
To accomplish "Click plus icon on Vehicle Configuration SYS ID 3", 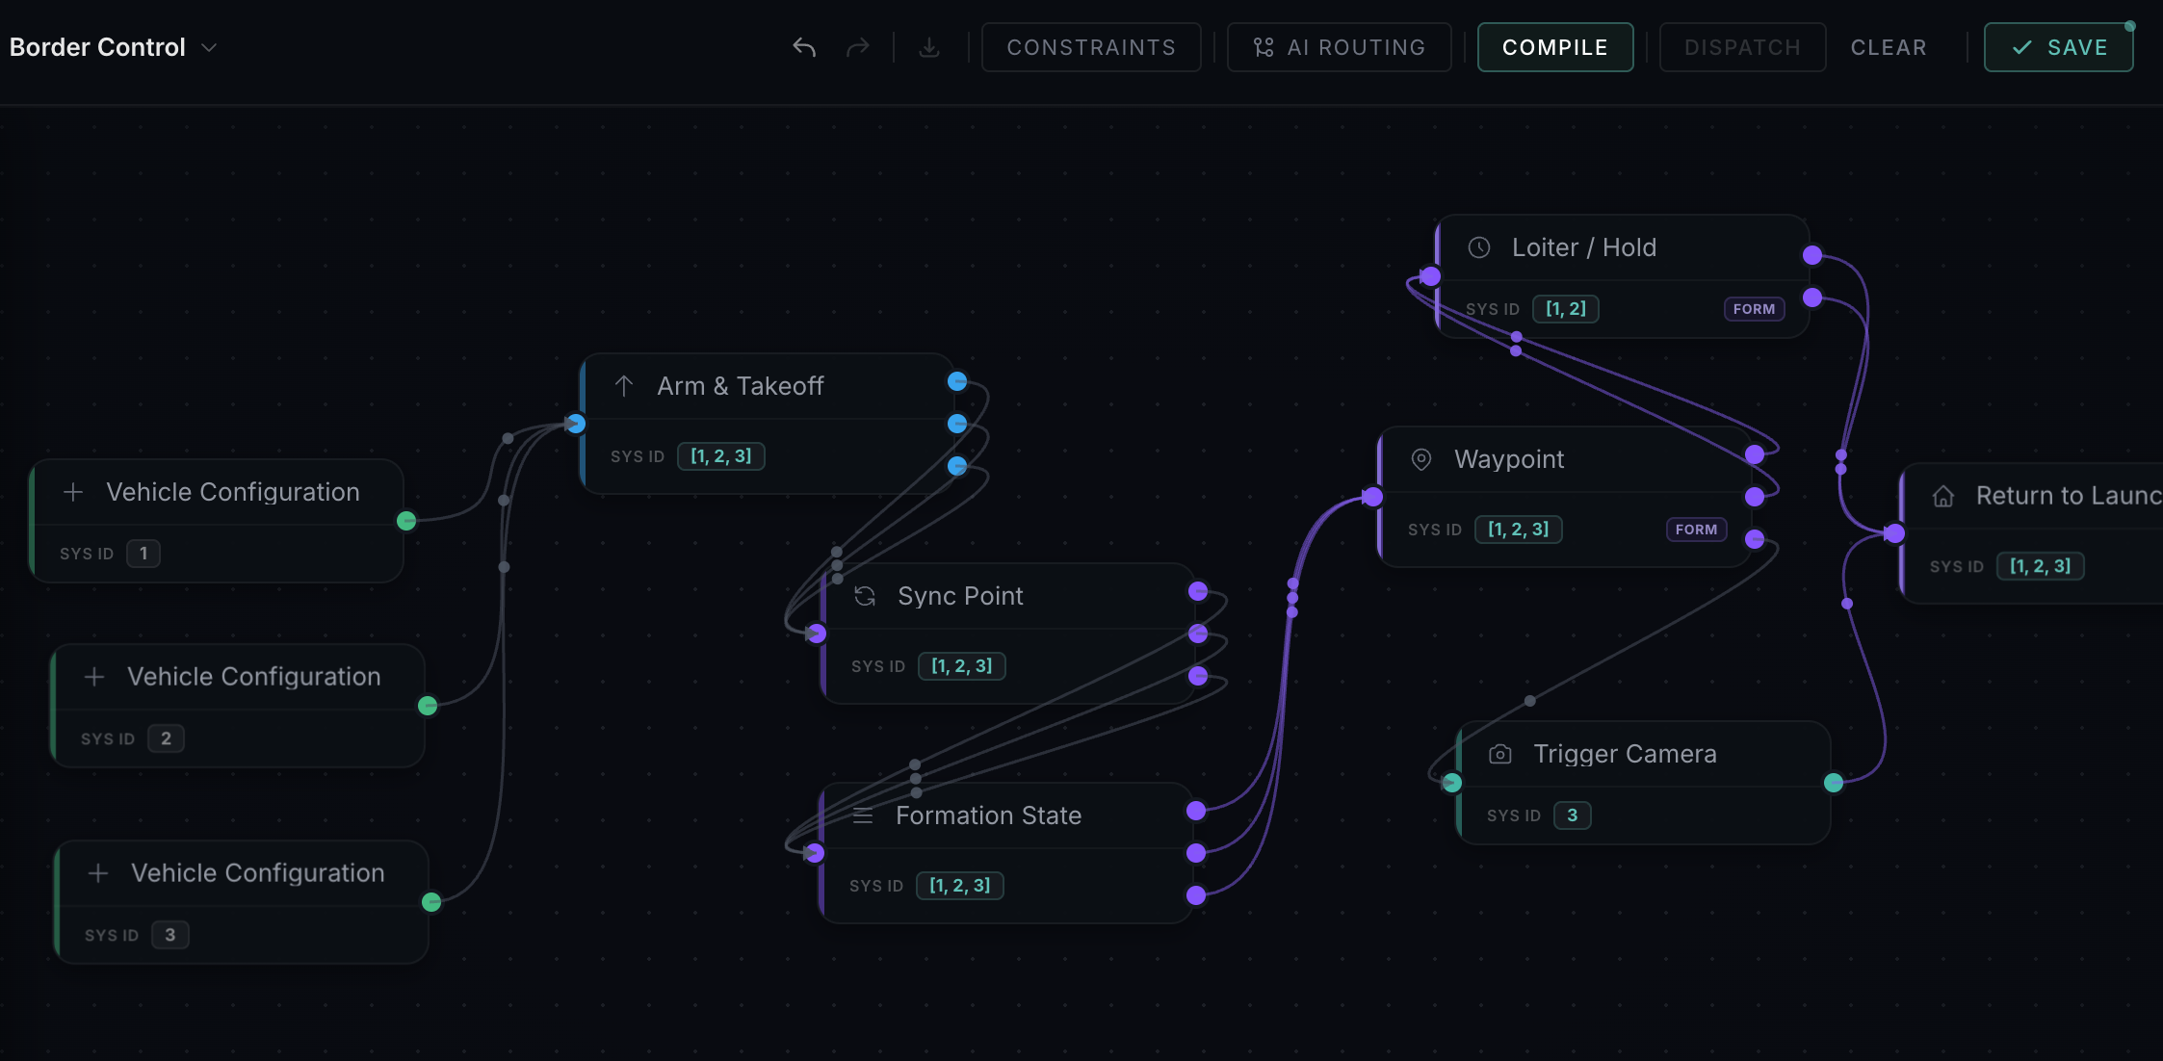I will (98, 873).
